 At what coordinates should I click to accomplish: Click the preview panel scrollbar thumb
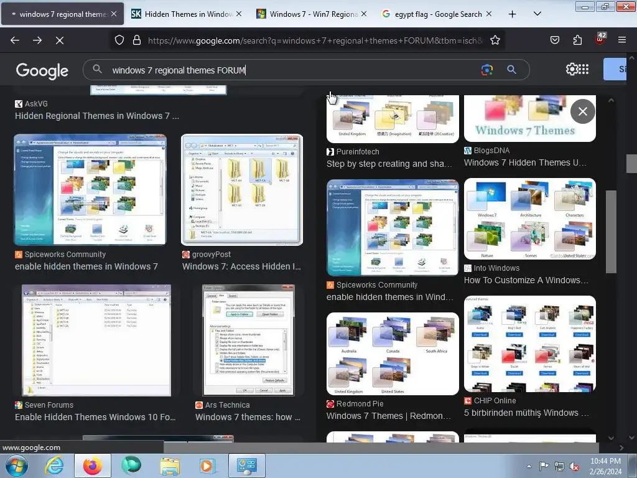point(611,232)
